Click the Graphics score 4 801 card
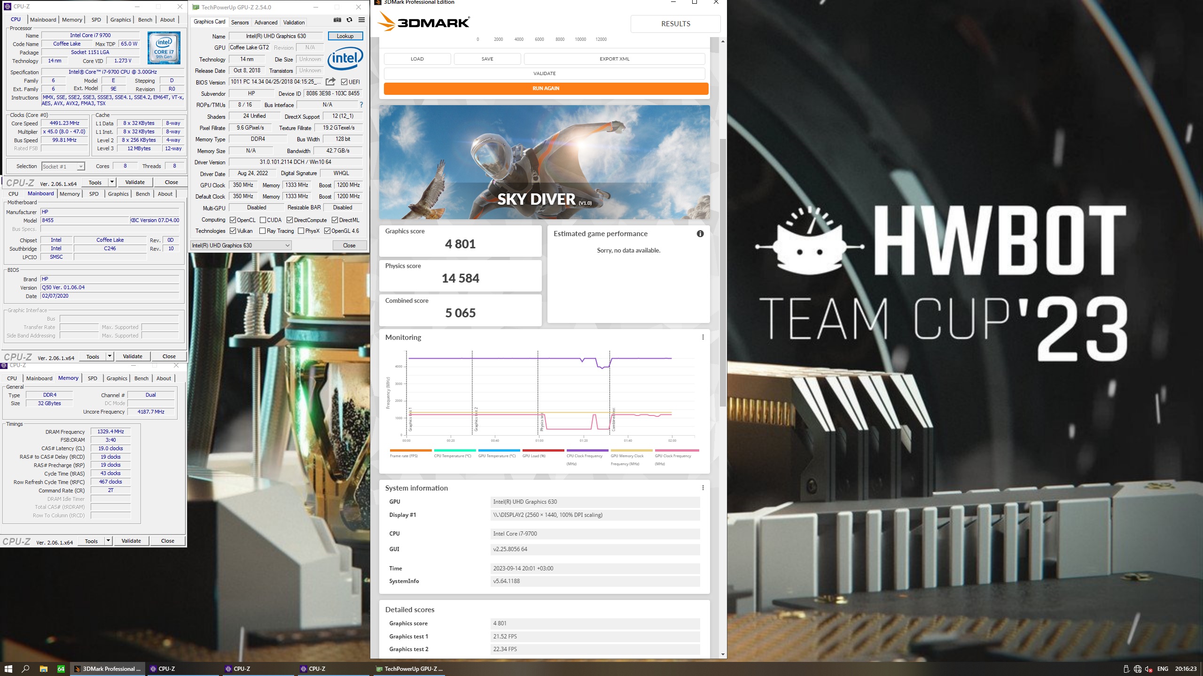Viewport: 1203px width, 676px height. pos(460,241)
